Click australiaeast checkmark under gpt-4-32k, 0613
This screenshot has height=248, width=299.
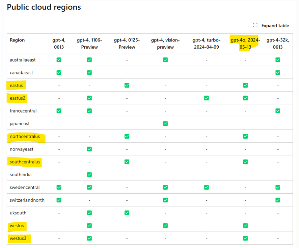coord(278,60)
